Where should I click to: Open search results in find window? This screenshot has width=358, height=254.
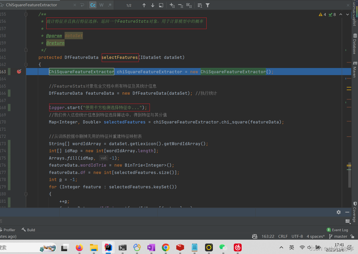pos(161,5)
